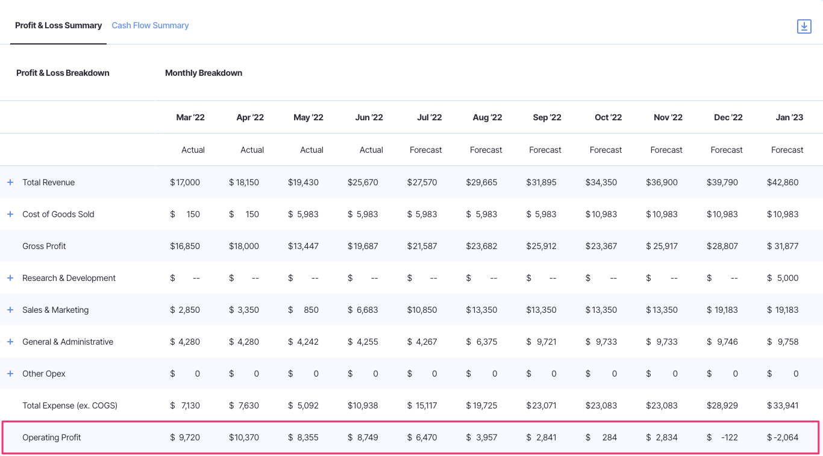Click the Forecast label under Jul '22
The image size is (823, 456).
pyautogui.click(x=425, y=149)
